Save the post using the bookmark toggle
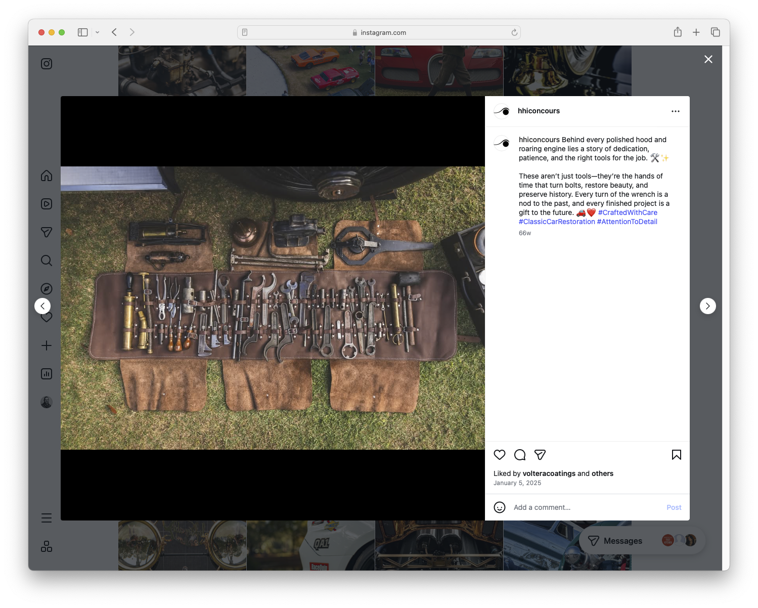 [676, 455]
